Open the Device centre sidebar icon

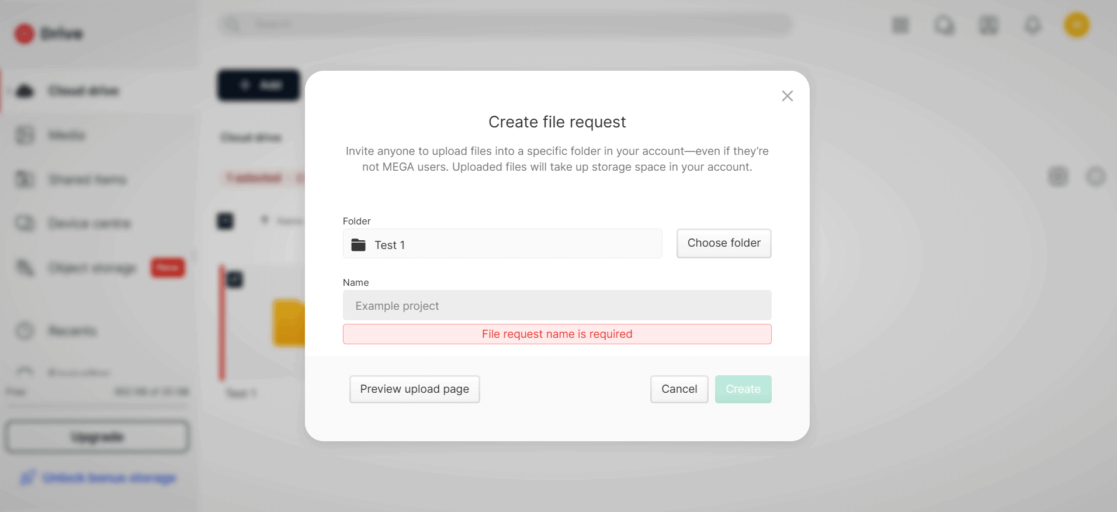click(x=25, y=223)
